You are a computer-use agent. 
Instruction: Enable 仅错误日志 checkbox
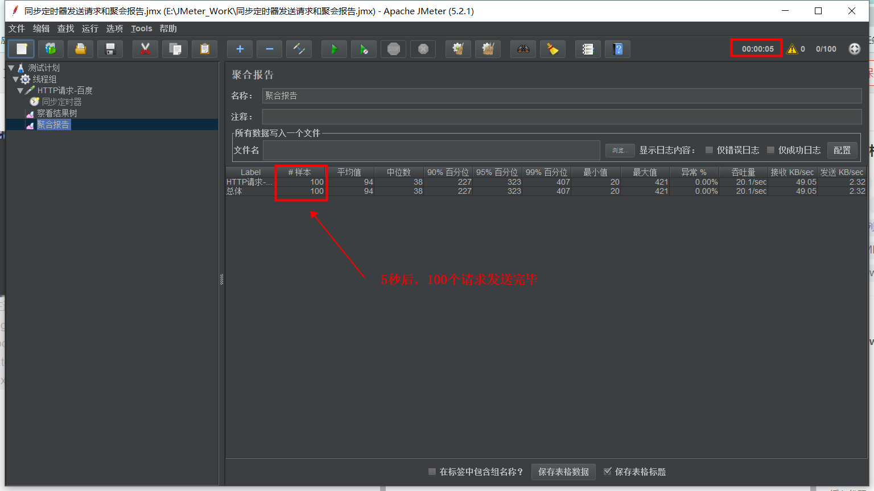pyautogui.click(x=709, y=150)
